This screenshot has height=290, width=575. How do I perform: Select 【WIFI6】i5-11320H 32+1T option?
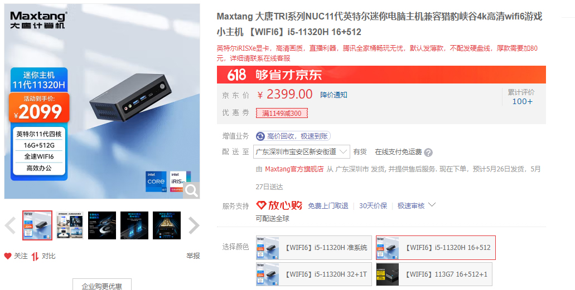click(314, 274)
